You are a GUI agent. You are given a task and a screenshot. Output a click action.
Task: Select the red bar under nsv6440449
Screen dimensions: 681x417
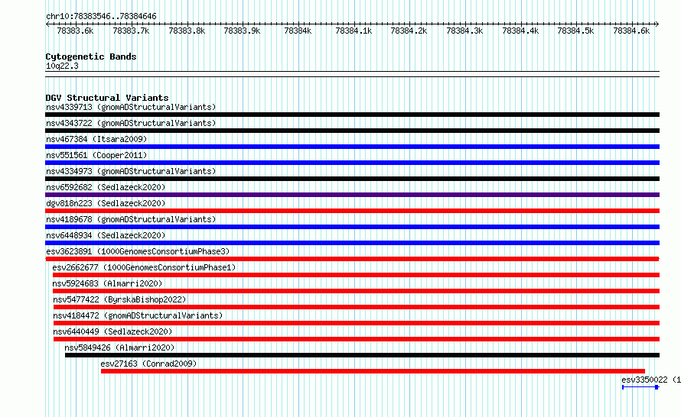coord(357,339)
